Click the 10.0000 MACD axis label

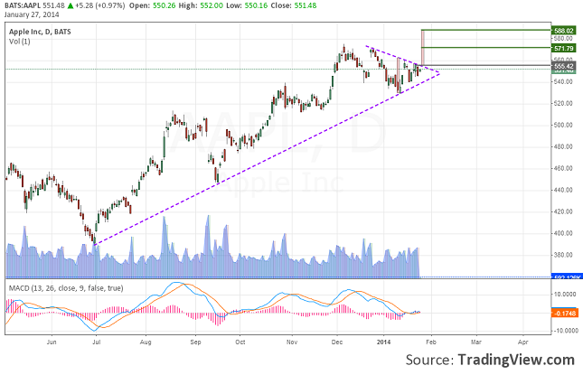566,295
